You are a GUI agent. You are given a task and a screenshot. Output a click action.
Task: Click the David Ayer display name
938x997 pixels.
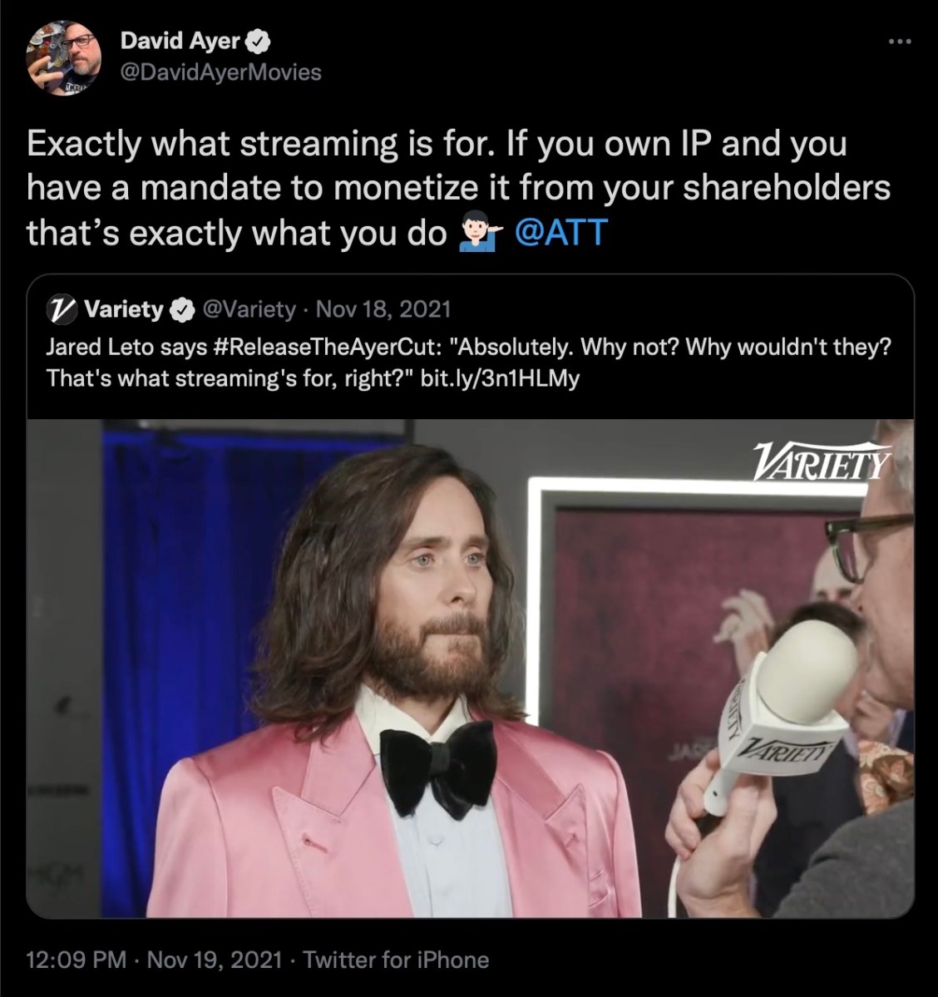click(180, 42)
